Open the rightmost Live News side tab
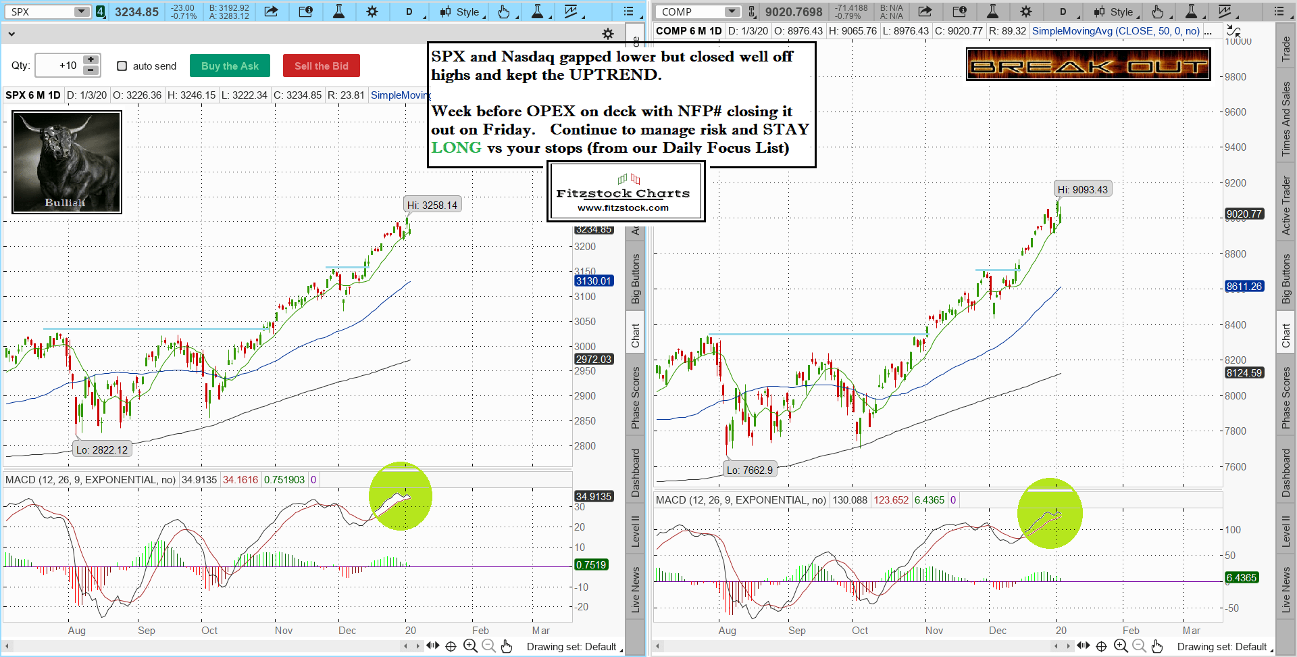The width and height of the screenshot is (1297, 657). coord(1286,589)
